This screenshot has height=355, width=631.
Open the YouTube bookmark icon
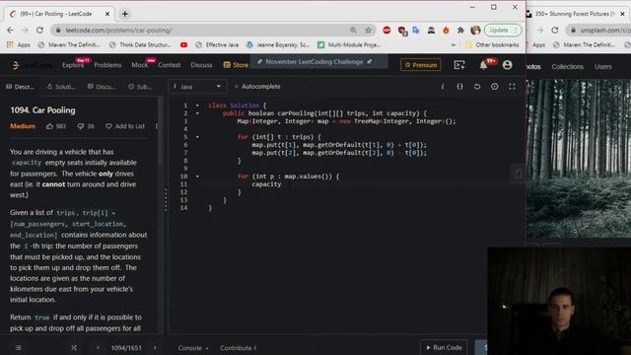[184, 44]
